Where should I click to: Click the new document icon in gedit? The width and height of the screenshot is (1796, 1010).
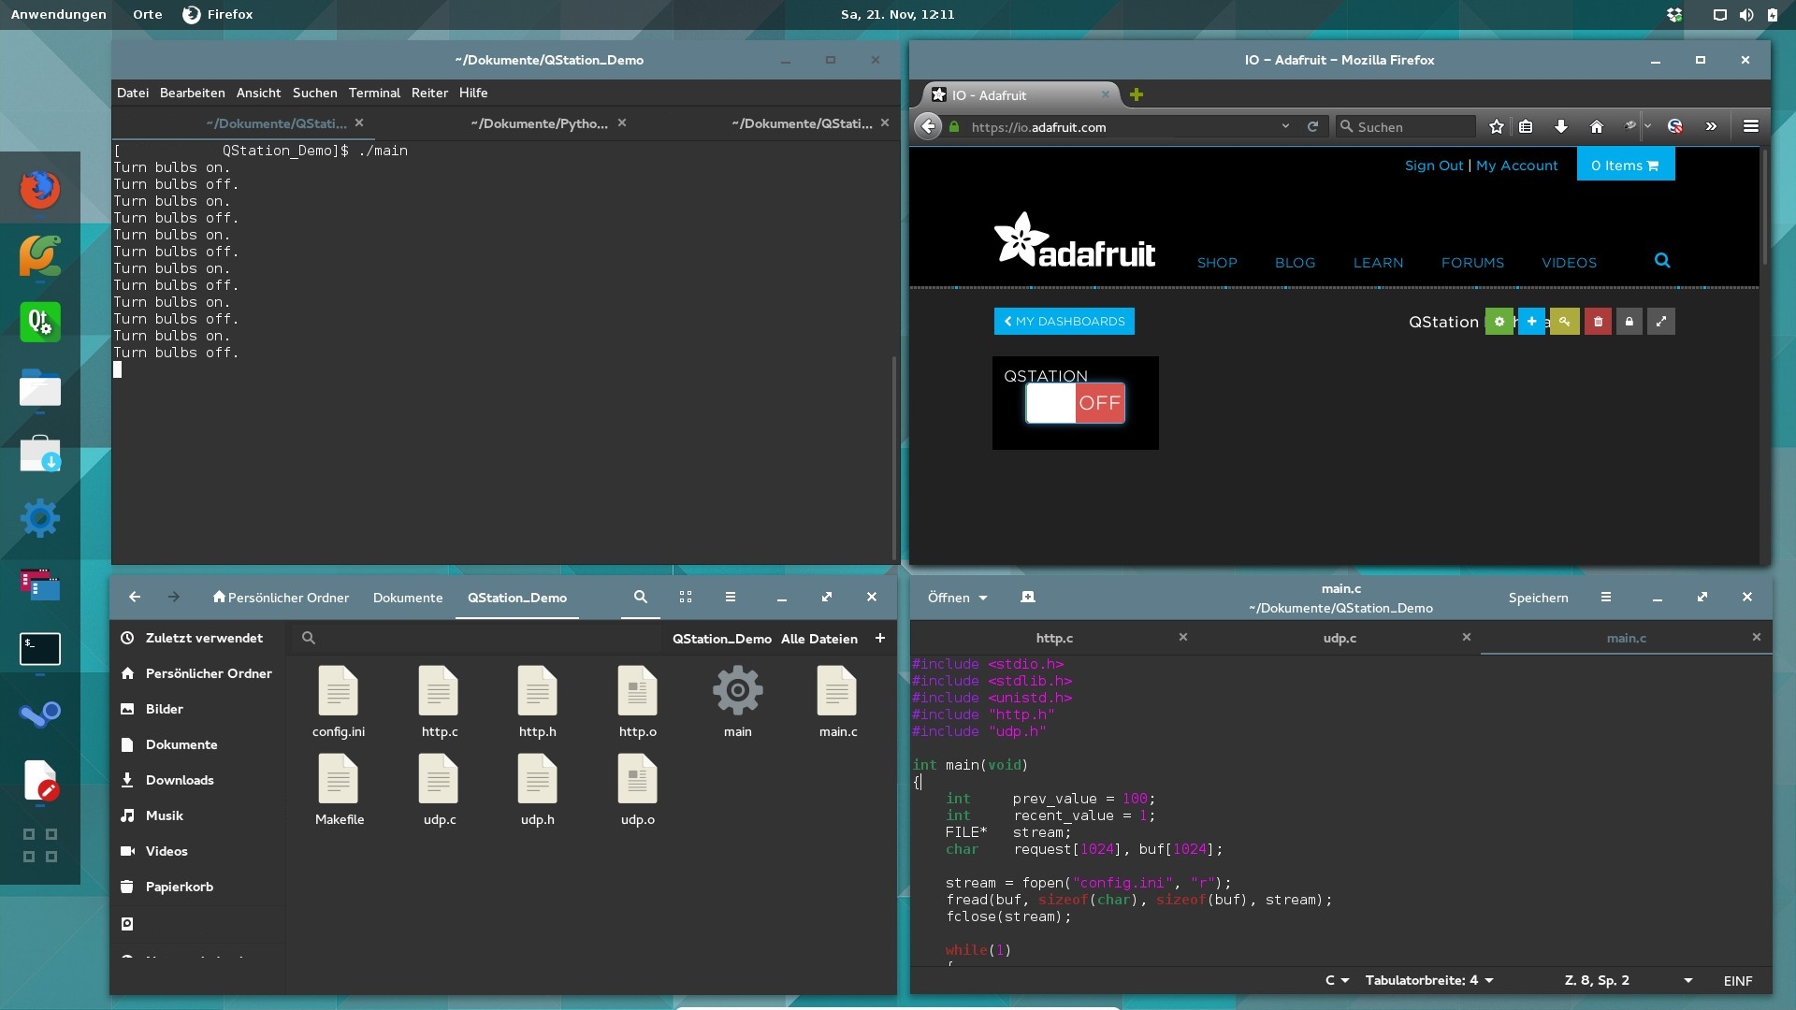point(1028,597)
